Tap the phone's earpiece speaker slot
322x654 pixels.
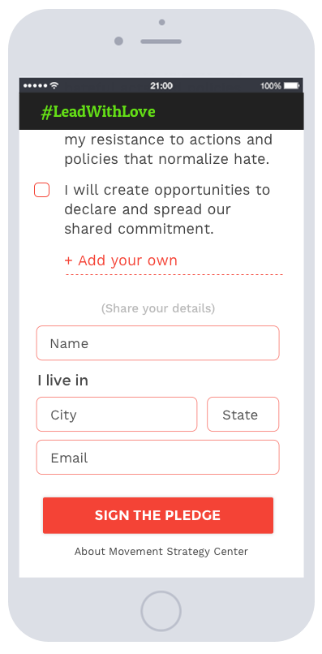click(161, 41)
